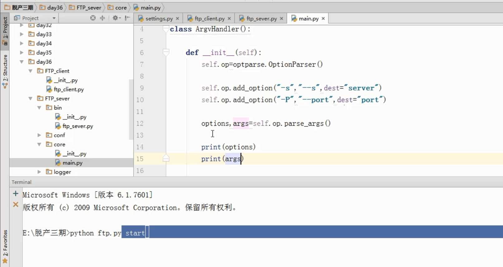Select __init__.py under core folder
The image size is (503, 267).
click(x=74, y=153)
